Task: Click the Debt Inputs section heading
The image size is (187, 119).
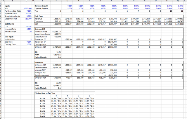Action: pos(9,24)
